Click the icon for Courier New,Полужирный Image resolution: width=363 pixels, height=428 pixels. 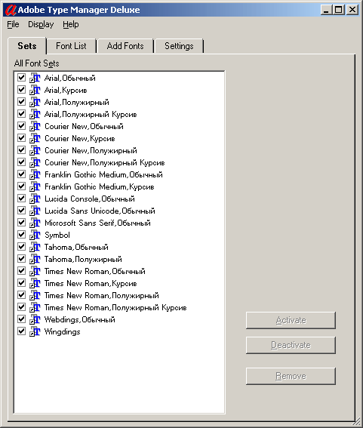click(x=35, y=150)
